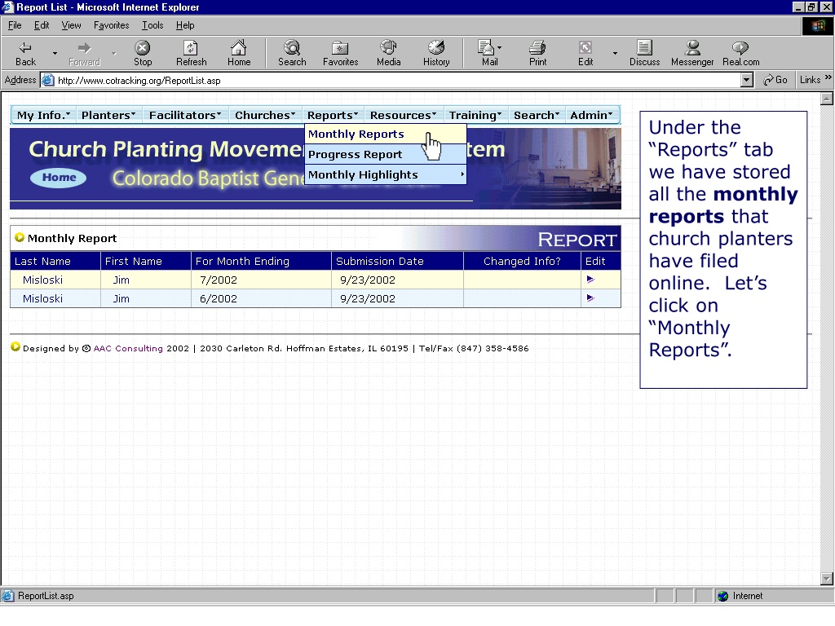This screenshot has height=626, width=835.
Task: Open the Discuss toolbar button
Action: click(644, 53)
